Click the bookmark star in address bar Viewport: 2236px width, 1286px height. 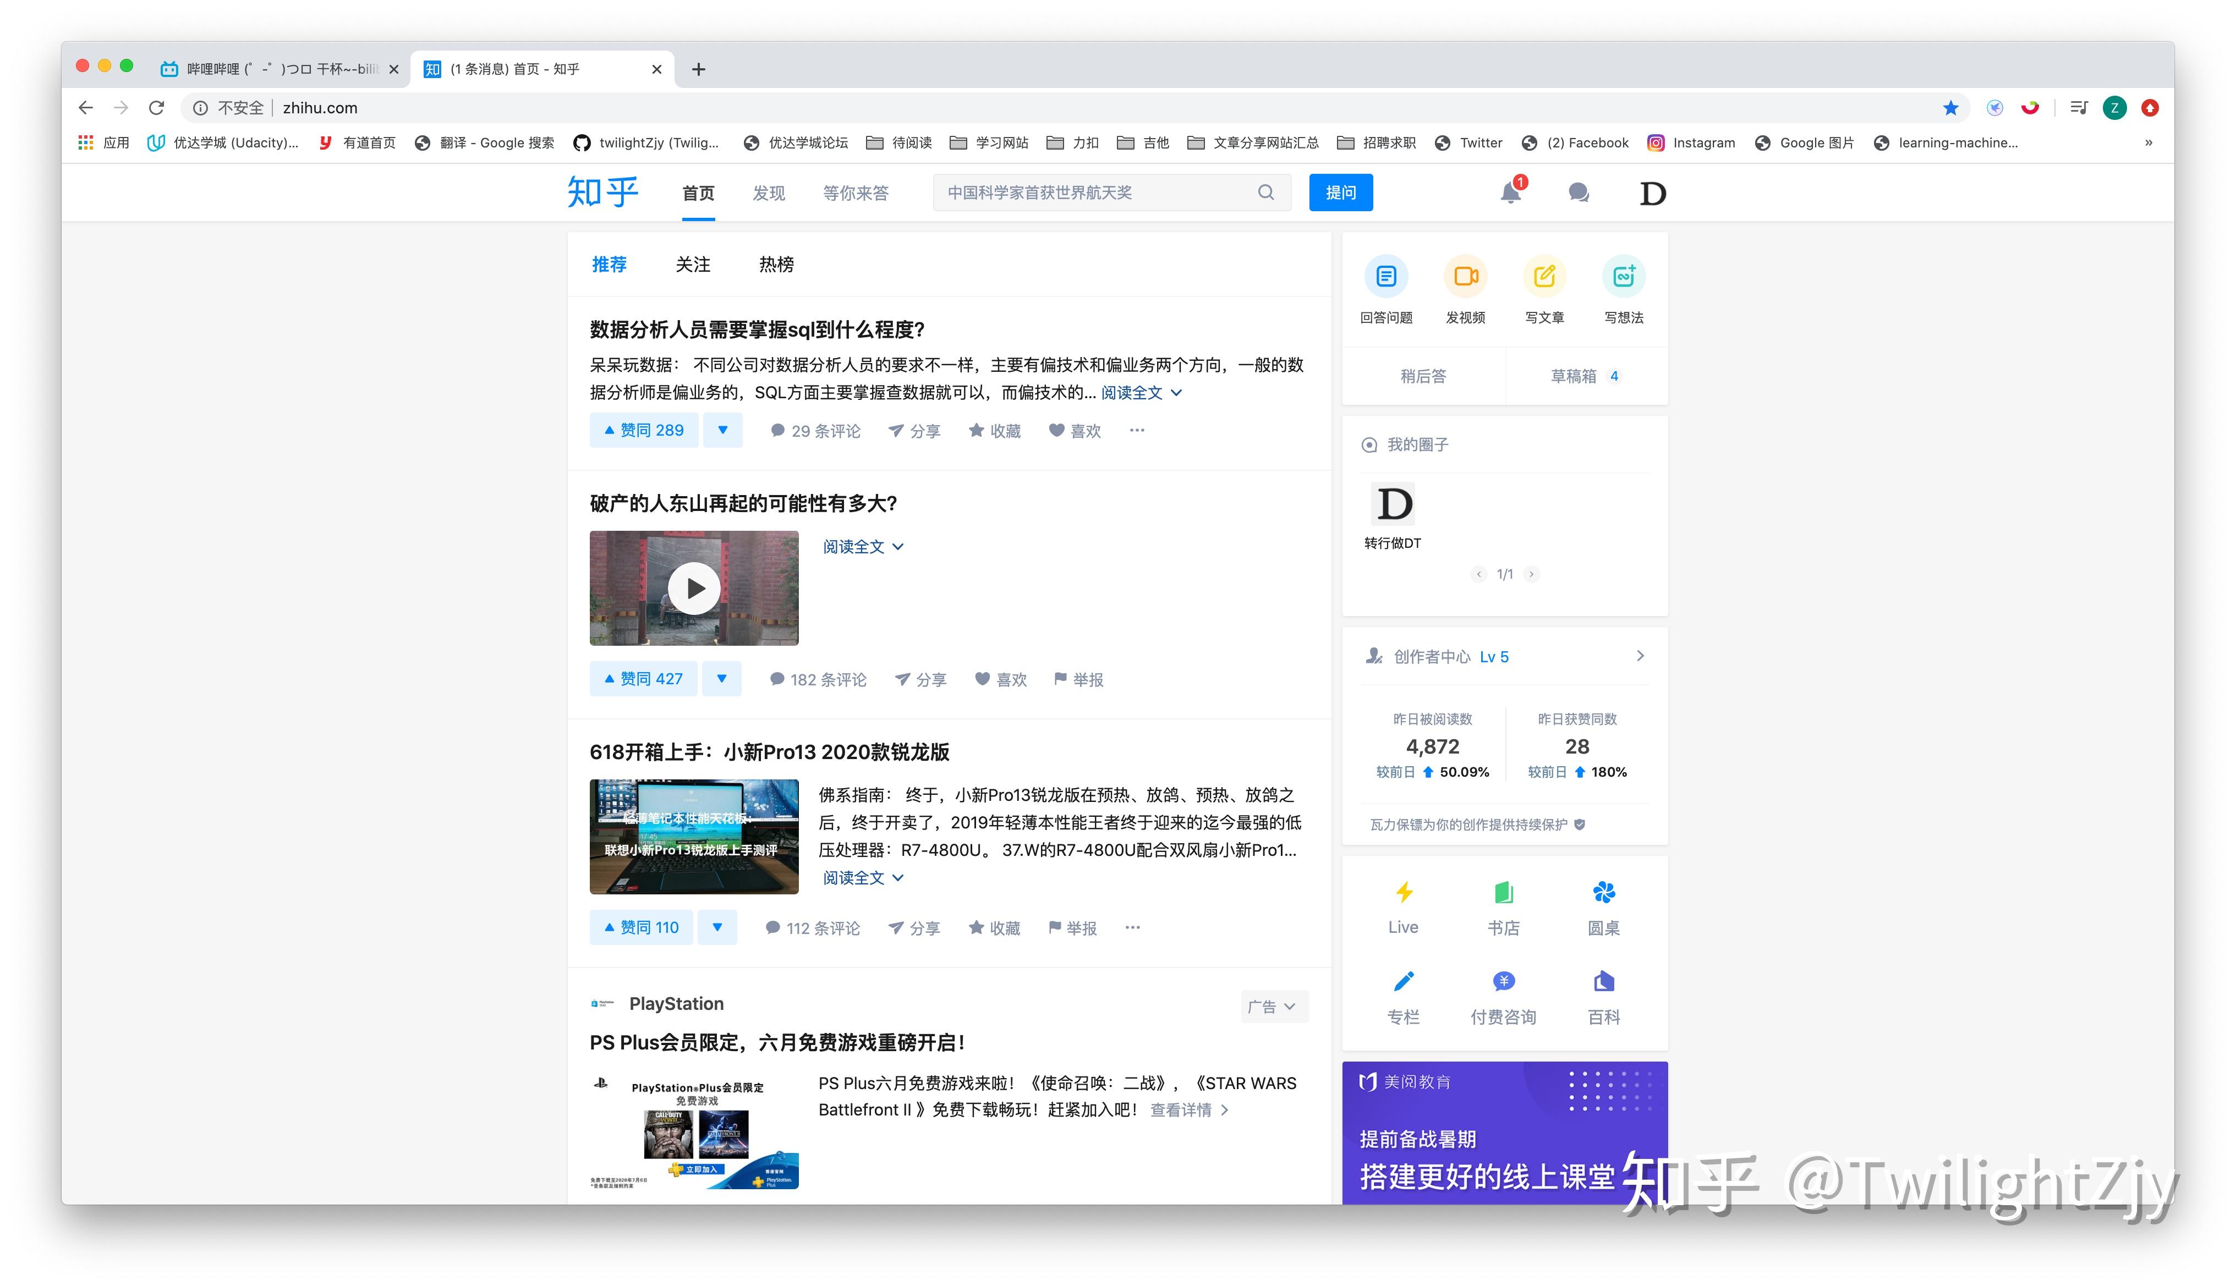(1950, 108)
